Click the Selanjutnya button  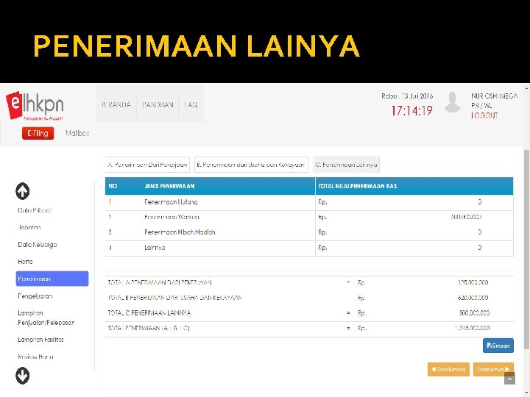tap(493, 369)
